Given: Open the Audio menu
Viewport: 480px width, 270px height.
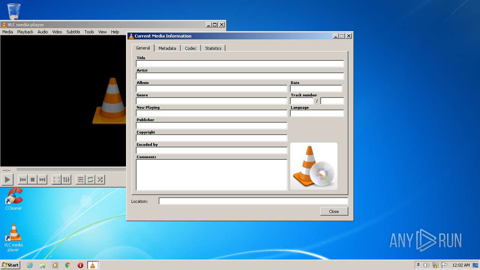Looking at the screenshot, I should (x=43, y=32).
